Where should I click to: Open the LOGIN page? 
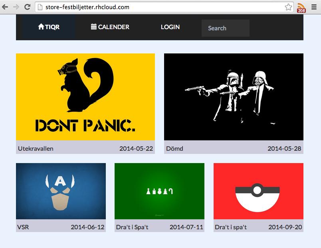pyautogui.click(x=170, y=27)
